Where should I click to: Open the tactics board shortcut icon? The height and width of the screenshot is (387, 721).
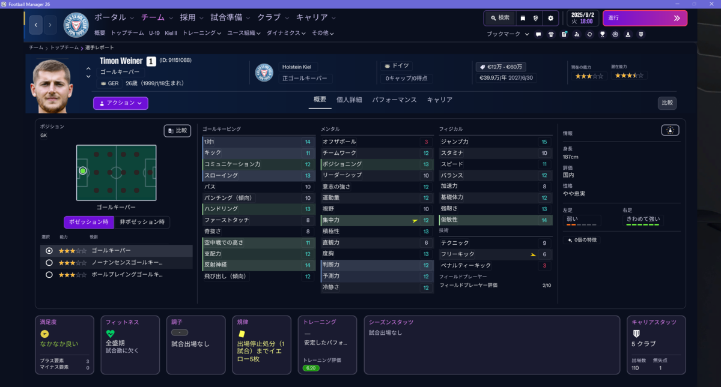tap(564, 34)
